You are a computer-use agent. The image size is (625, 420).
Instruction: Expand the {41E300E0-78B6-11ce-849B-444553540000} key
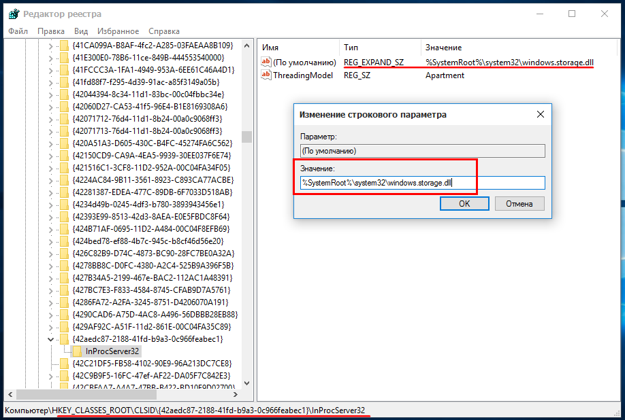pos(50,58)
